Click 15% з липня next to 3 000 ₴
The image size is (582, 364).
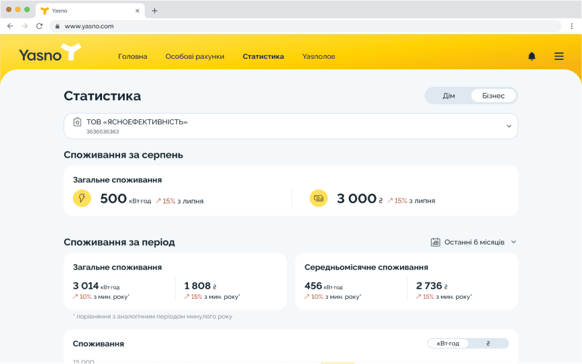pos(411,200)
